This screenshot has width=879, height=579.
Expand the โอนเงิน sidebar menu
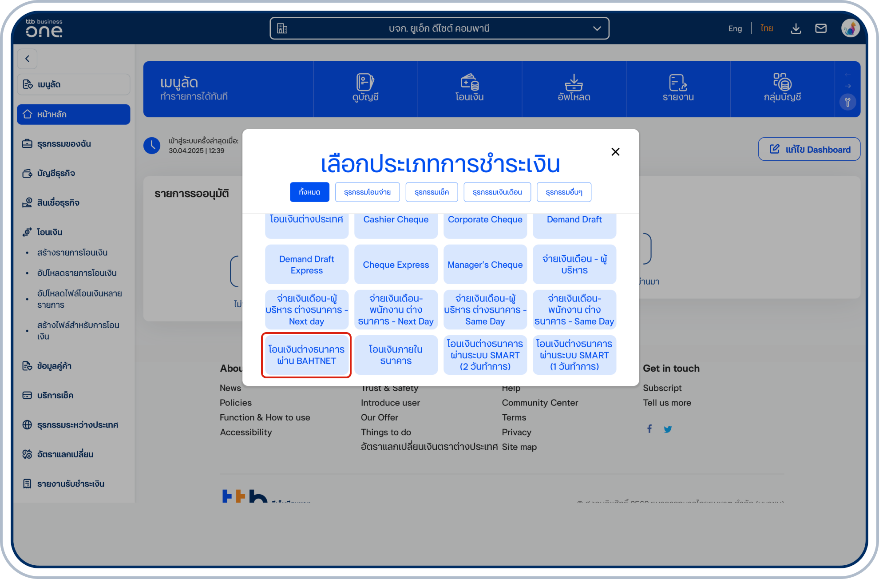(x=50, y=232)
